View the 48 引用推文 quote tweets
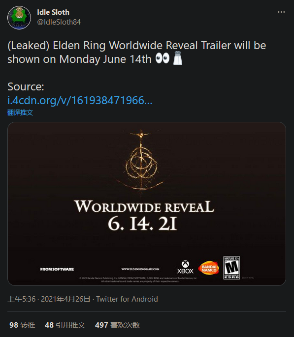The height and width of the screenshot is (337, 294). [x=65, y=325]
